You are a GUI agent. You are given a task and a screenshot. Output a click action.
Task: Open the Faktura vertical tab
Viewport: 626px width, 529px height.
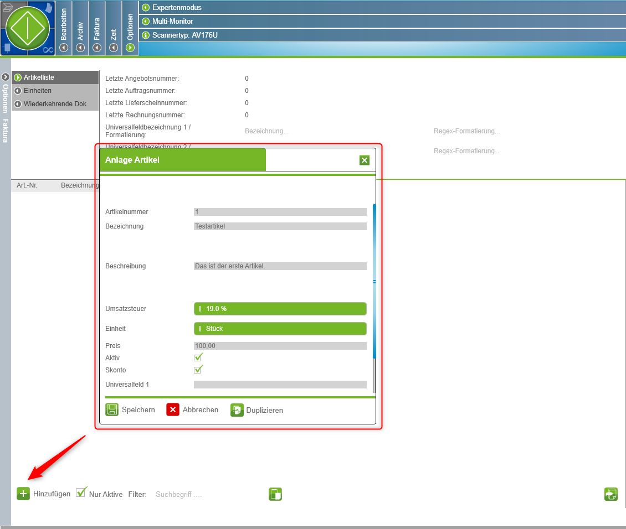[97, 28]
